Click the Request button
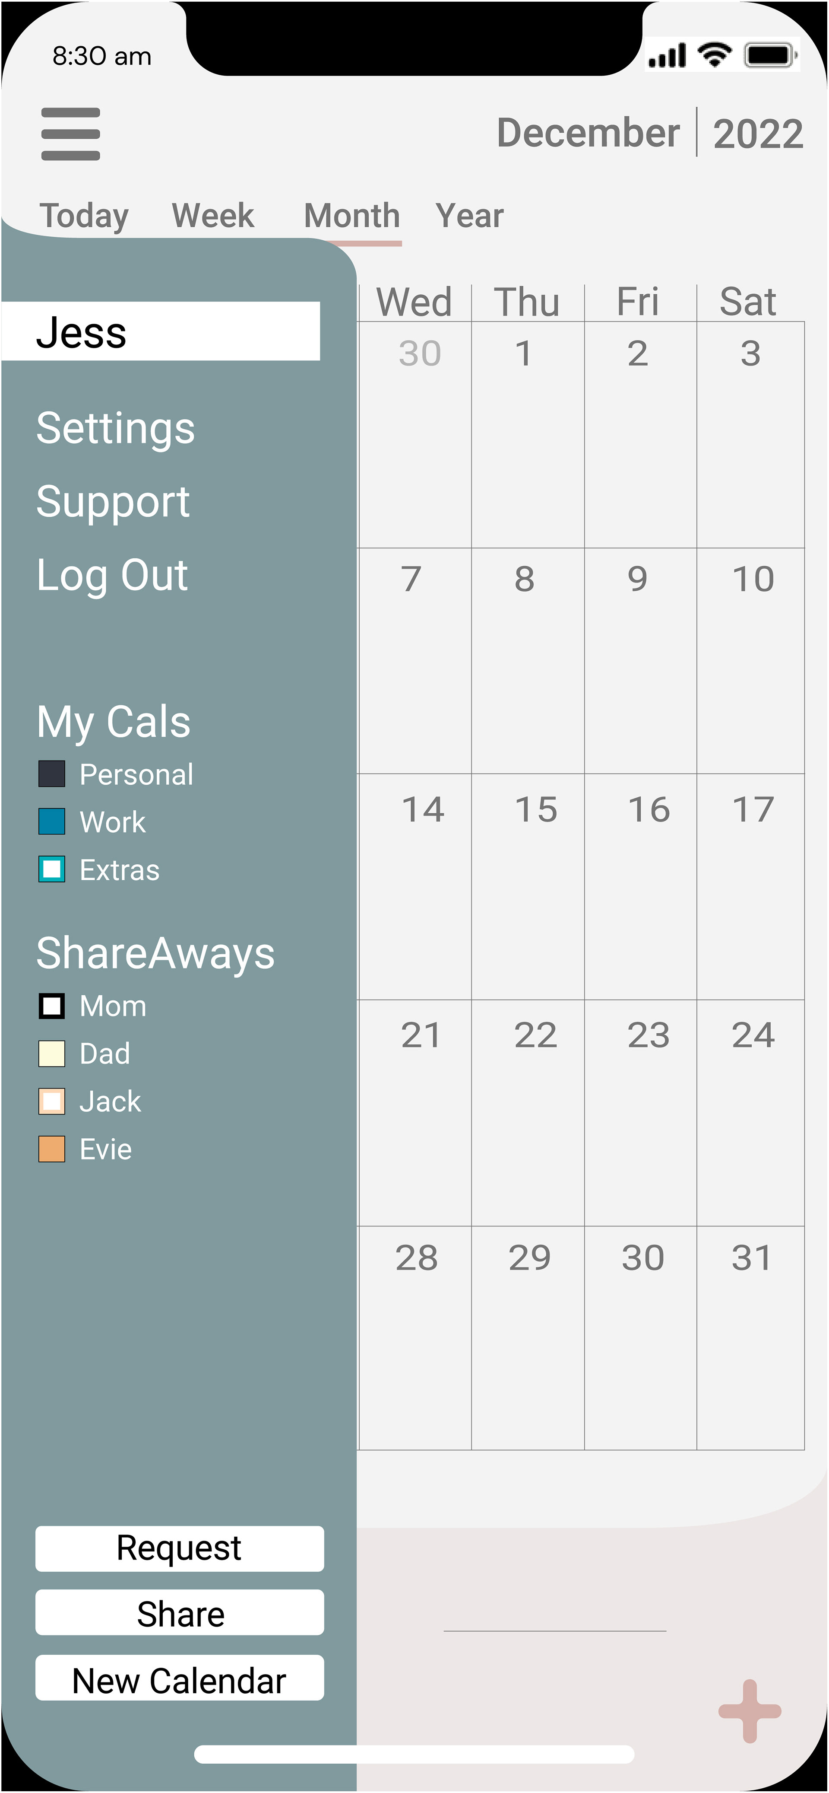 [180, 1548]
